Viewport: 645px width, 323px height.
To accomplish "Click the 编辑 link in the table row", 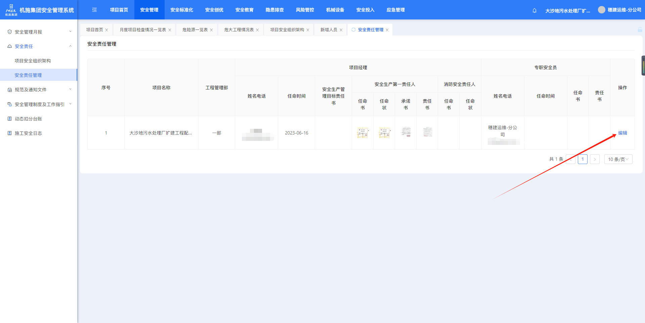I will pos(622,133).
